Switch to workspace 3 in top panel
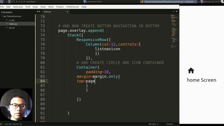Viewport: 224px width, 126px height. pos(9,1)
